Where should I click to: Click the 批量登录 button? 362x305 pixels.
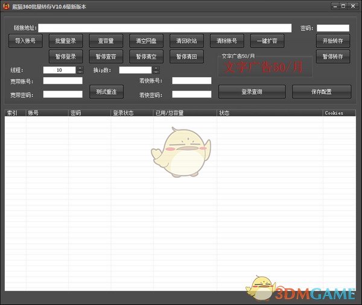click(66, 41)
